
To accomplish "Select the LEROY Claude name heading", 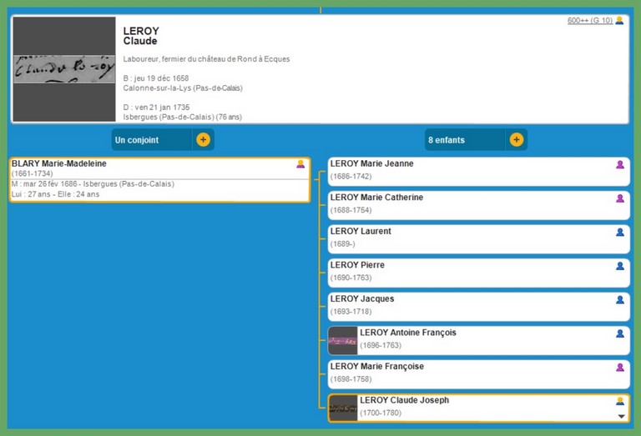I will pos(141,36).
